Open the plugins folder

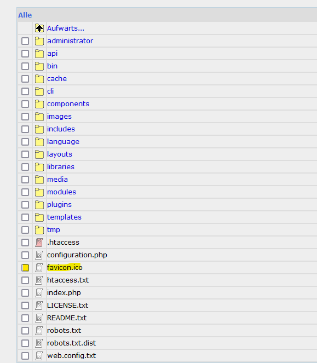click(59, 205)
